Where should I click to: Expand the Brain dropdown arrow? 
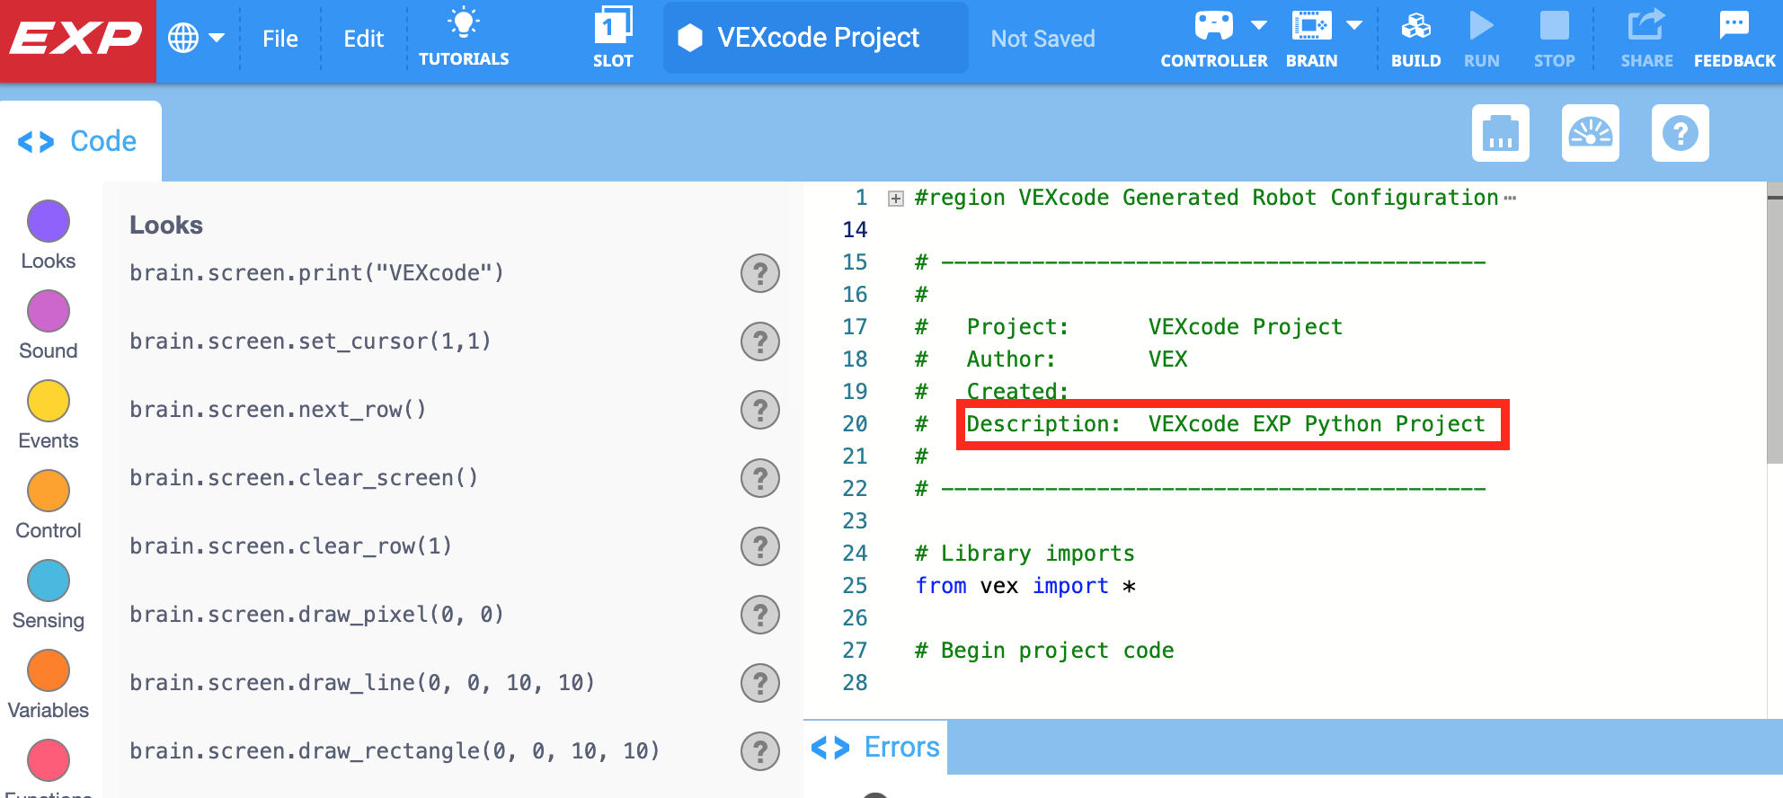pos(1355,25)
